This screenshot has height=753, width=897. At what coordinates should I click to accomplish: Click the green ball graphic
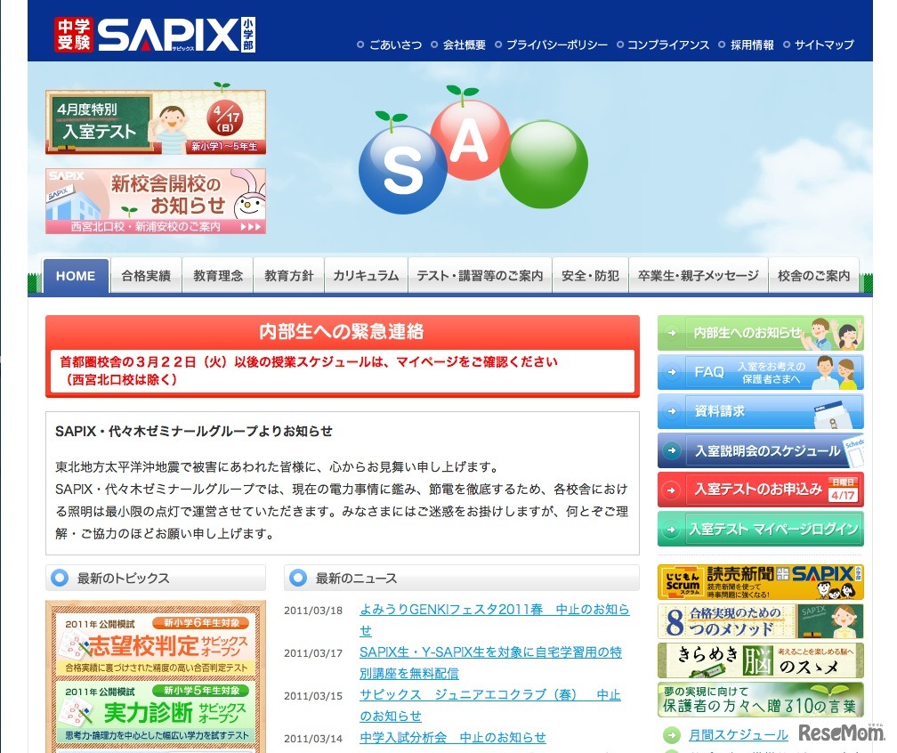(544, 164)
